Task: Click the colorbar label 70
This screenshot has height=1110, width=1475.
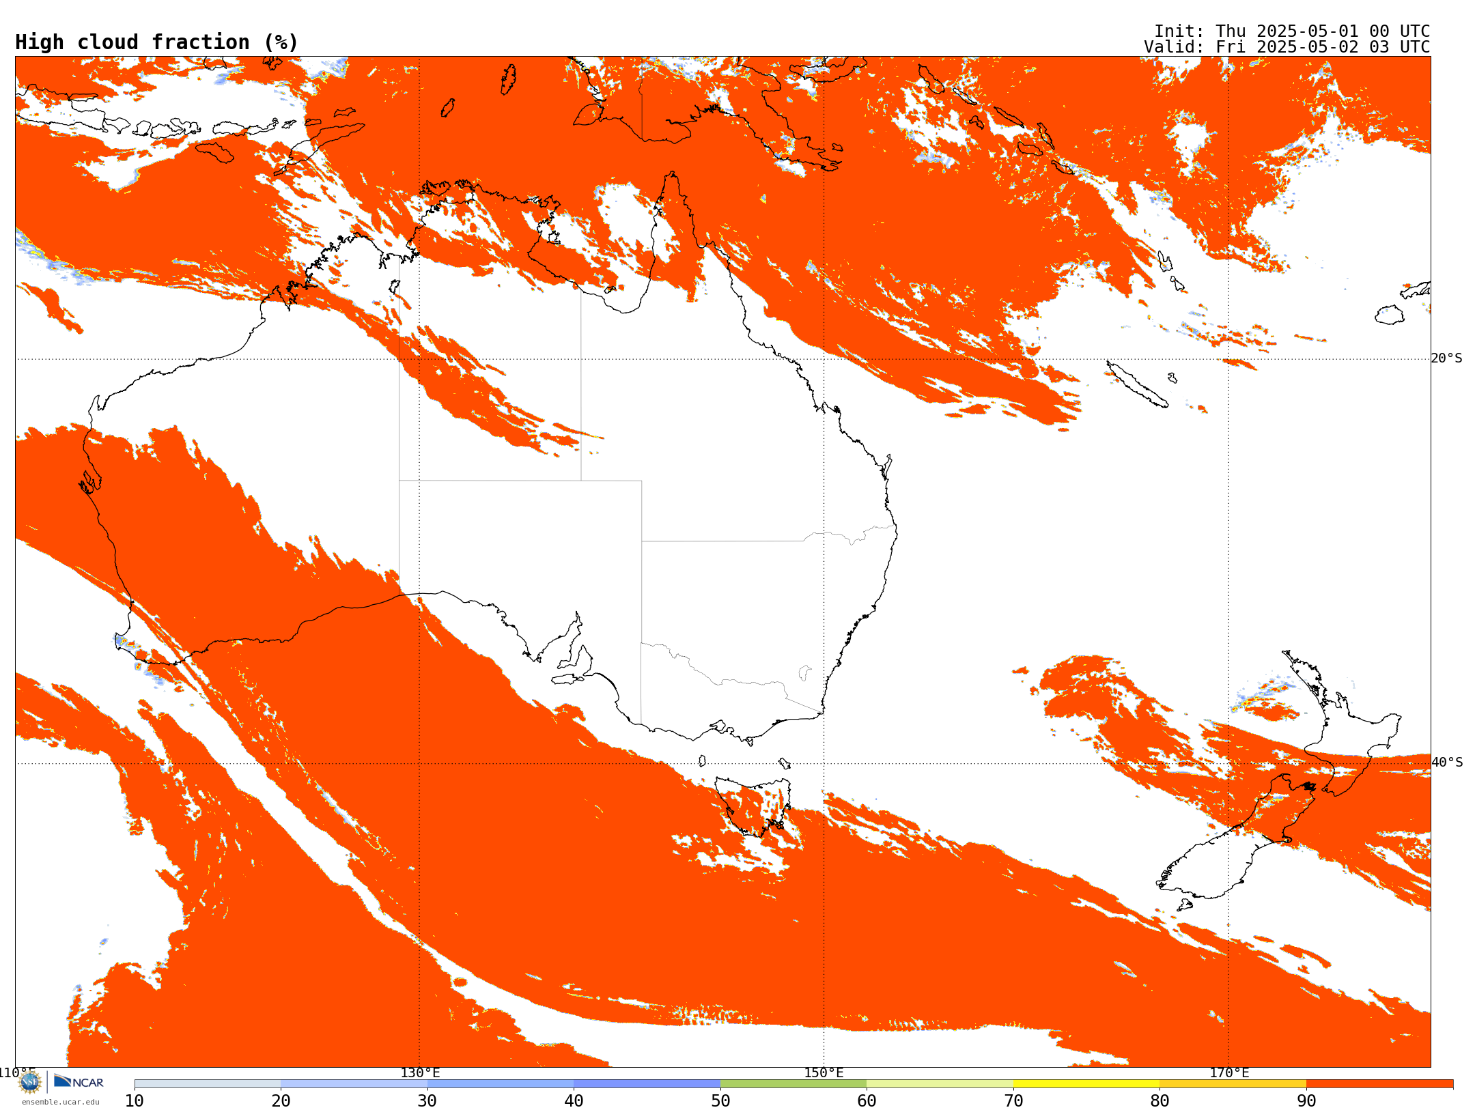Action: (x=1013, y=1101)
